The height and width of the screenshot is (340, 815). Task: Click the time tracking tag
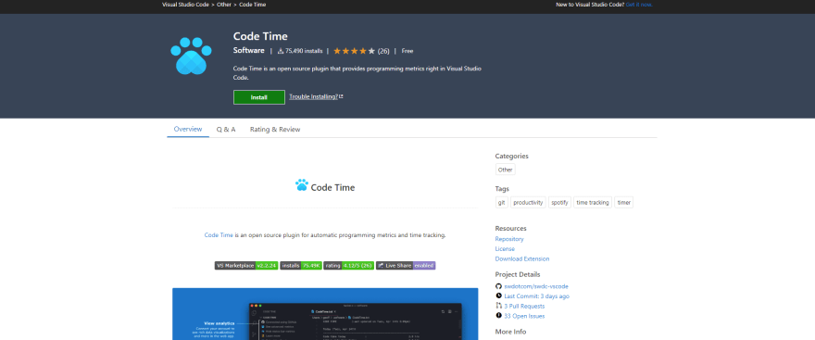tap(593, 203)
